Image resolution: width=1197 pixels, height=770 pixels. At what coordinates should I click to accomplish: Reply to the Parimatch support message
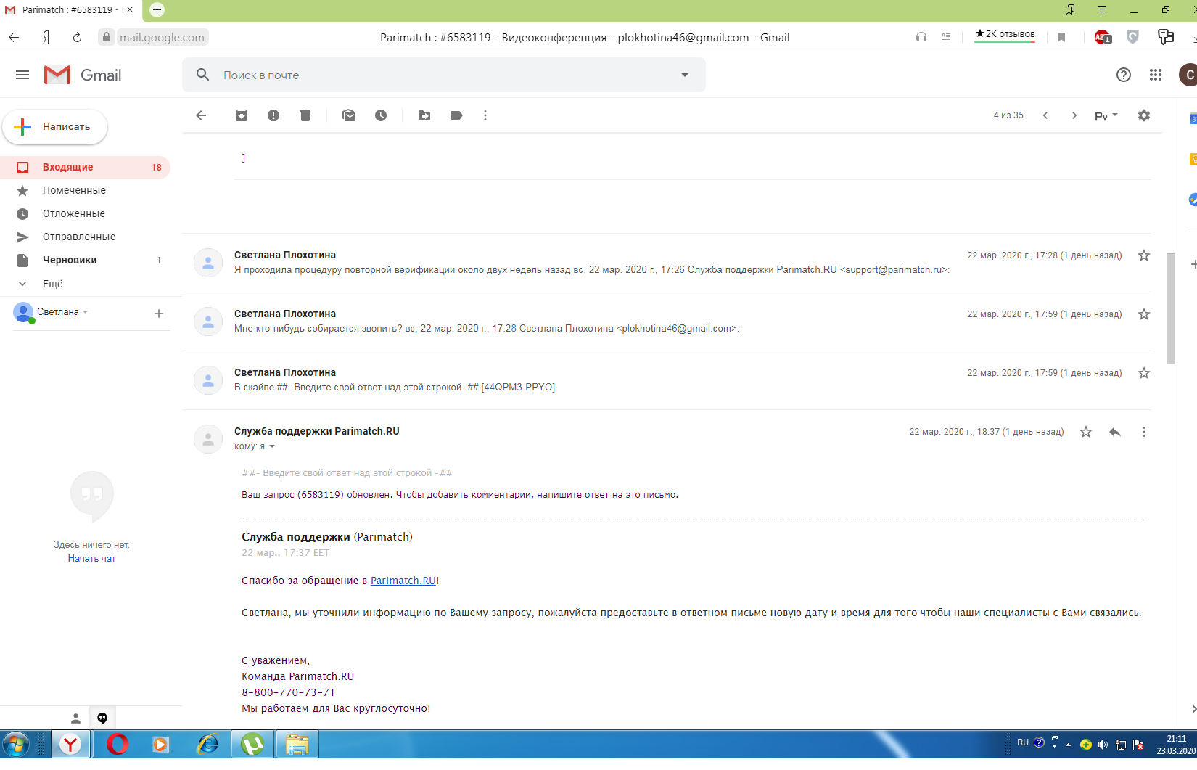click(1115, 432)
